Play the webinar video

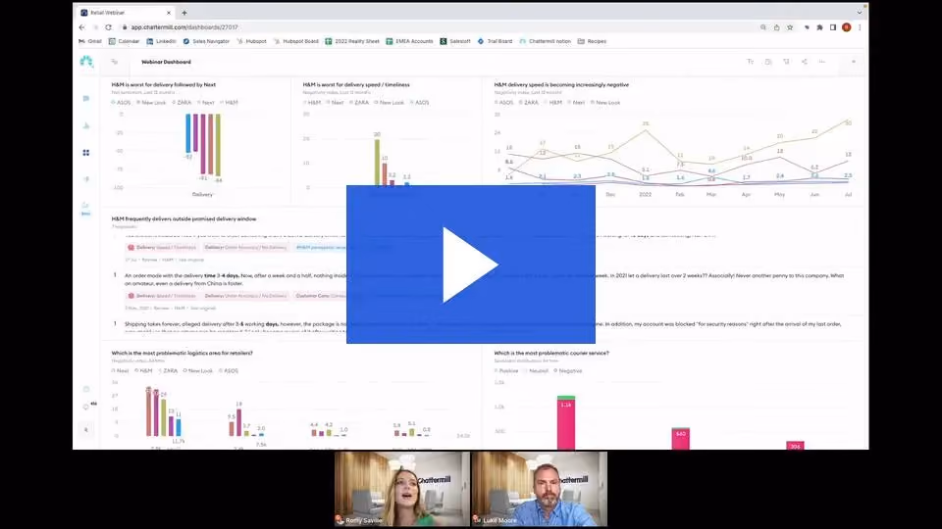(470, 264)
